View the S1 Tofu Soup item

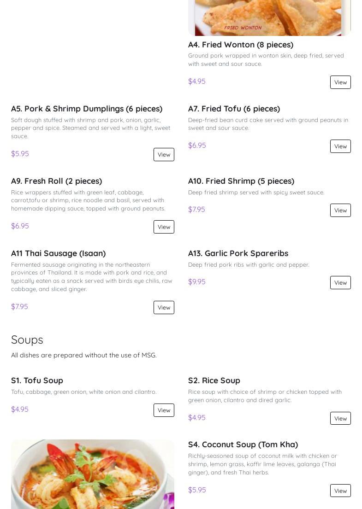[x=164, y=410]
